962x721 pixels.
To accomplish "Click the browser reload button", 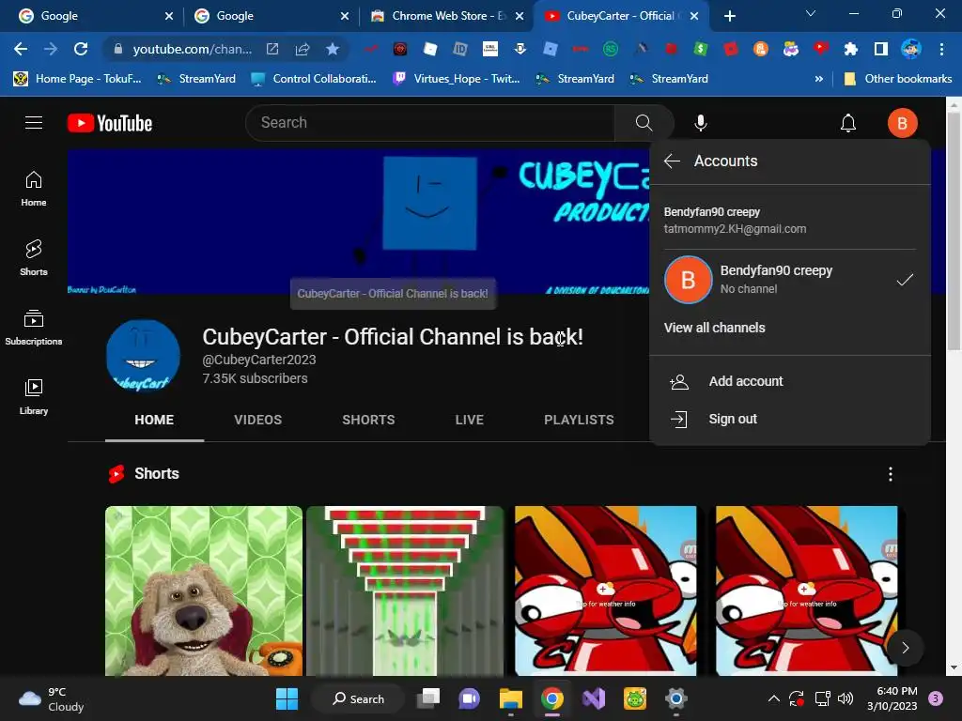I will click(81, 49).
